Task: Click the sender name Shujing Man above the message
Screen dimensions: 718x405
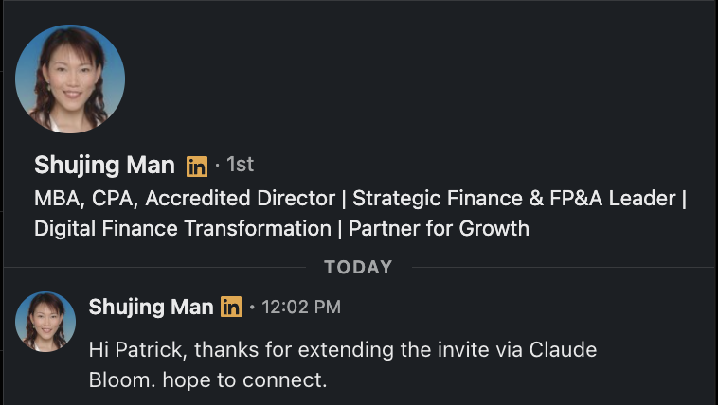Action: (152, 308)
